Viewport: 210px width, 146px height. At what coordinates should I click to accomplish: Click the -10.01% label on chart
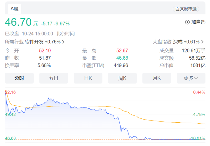198,138
